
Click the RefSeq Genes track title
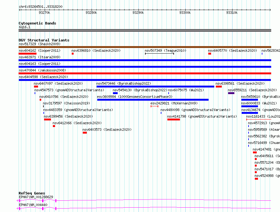point(32,193)
